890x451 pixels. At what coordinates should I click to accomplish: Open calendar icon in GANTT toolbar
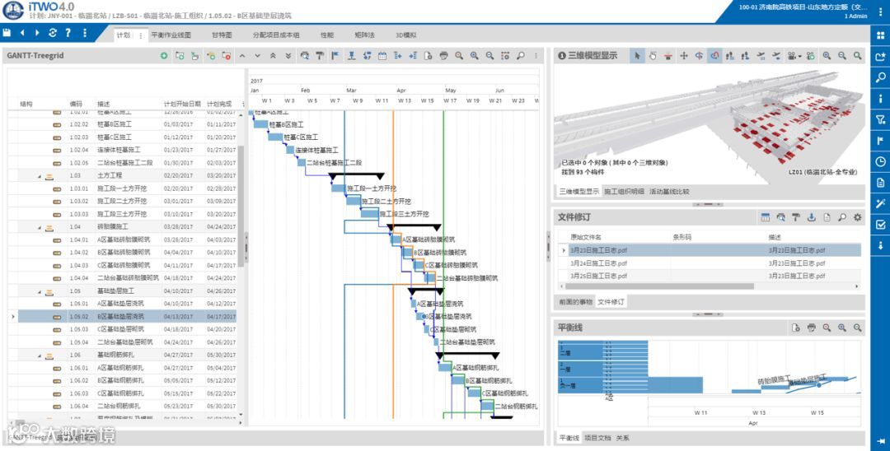pyautogui.click(x=382, y=55)
